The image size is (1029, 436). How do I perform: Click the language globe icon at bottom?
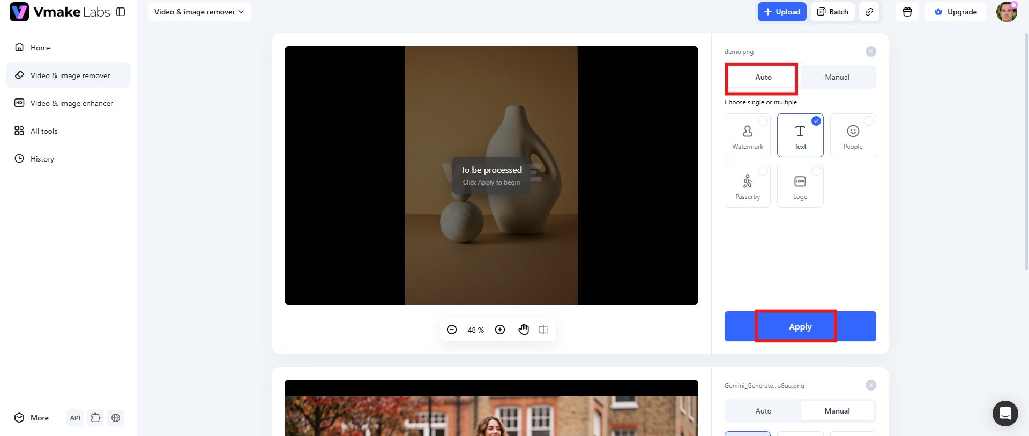point(116,418)
